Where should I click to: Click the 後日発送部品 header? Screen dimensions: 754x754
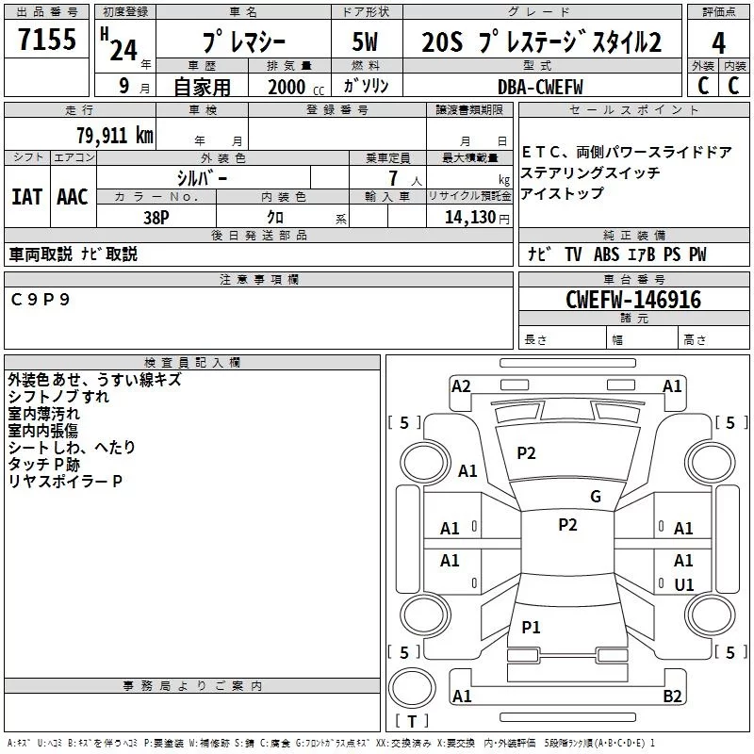coord(258,235)
